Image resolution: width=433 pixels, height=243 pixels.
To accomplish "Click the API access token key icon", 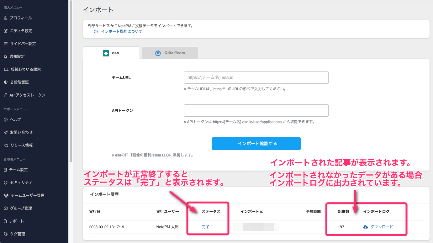I will click(5, 95).
